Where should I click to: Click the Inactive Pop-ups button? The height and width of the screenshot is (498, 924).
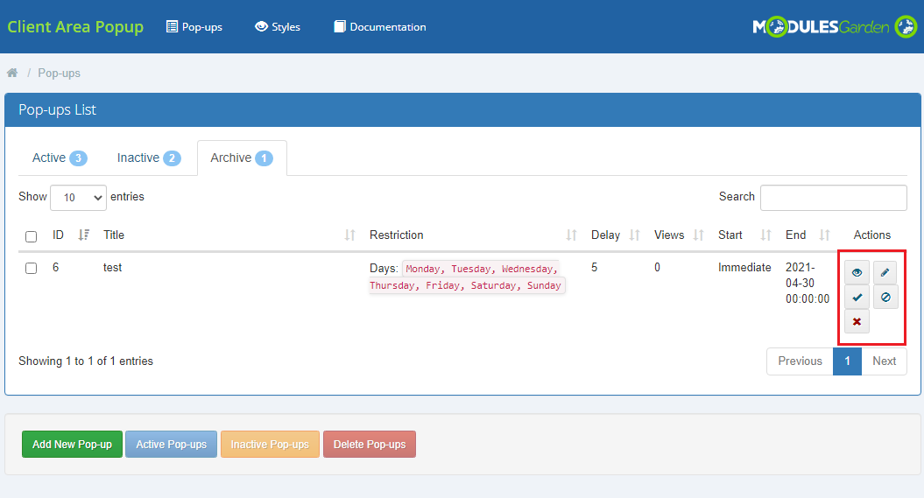(x=270, y=445)
